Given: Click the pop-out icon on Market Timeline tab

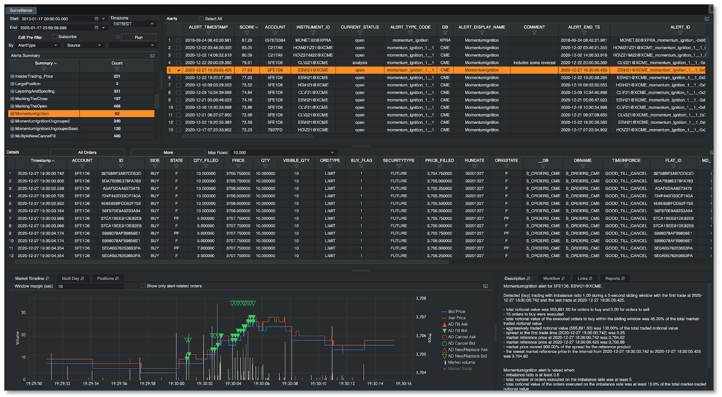Looking at the screenshot, I should [x=47, y=278].
